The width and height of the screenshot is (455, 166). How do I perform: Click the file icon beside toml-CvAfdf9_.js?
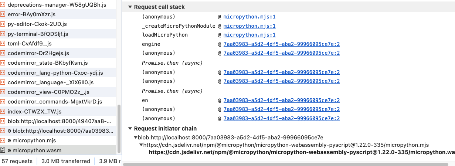point(3,44)
